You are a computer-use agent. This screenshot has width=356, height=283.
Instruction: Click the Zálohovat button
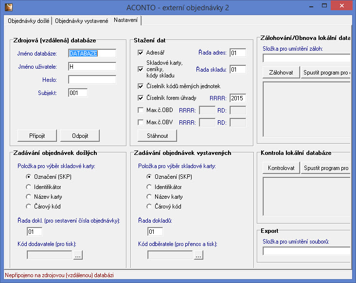coord(281,73)
